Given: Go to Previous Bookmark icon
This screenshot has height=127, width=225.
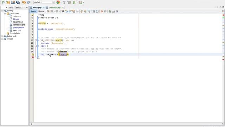Looking at the screenshot, I should (x=82, y=11).
